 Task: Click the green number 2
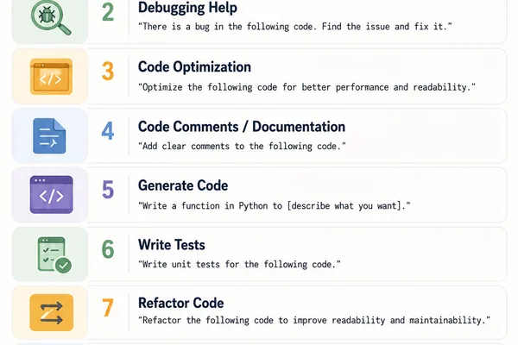coord(108,13)
